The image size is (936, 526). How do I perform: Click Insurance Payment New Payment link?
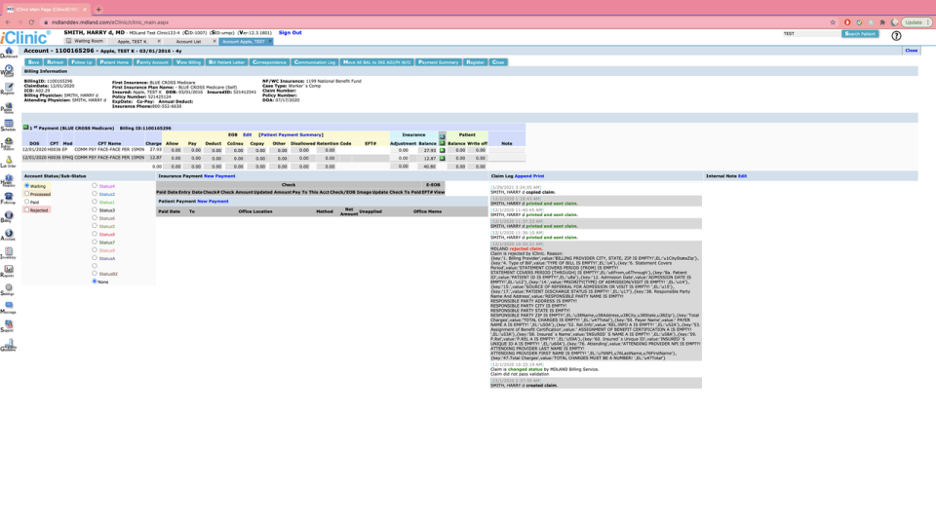[219, 176]
